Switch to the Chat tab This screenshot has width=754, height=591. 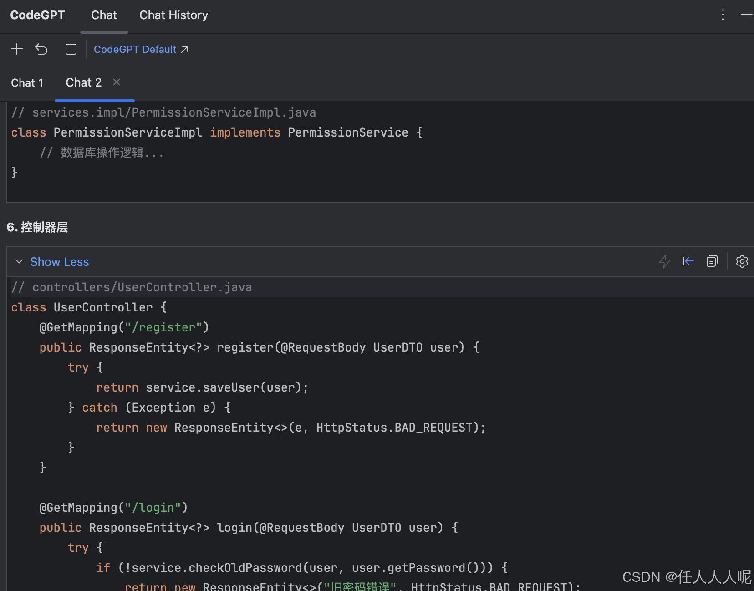point(104,15)
